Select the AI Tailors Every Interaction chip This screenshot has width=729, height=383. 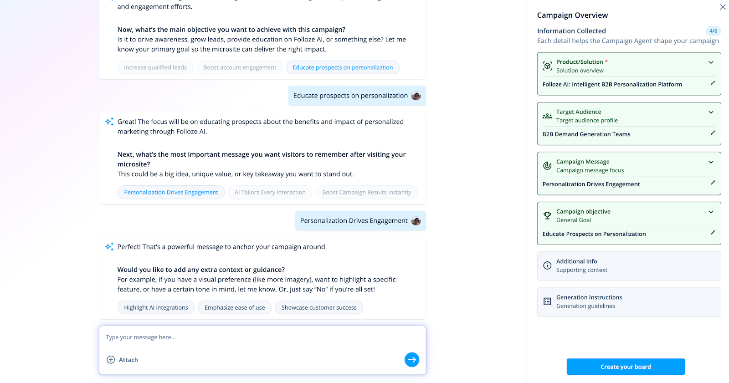(x=270, y=193)
